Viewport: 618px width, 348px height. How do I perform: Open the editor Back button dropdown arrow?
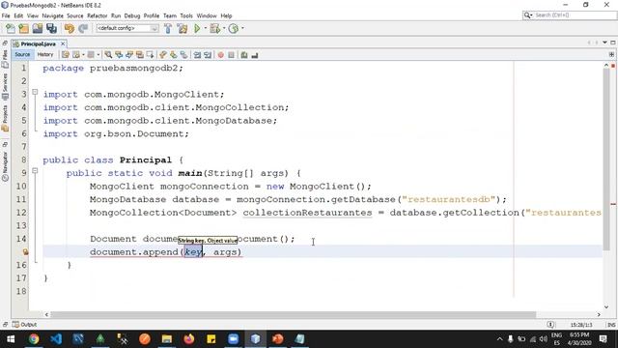coord(83,55)
